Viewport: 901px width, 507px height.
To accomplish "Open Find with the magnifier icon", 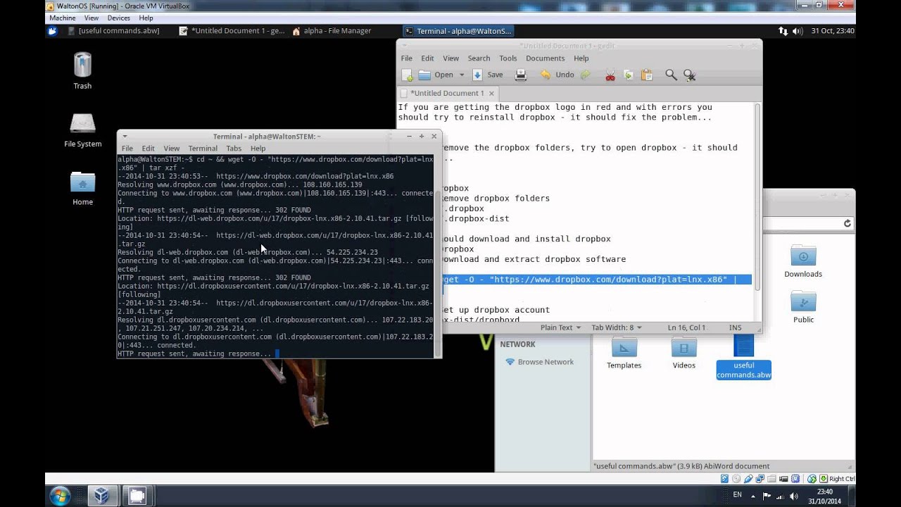I will point(671,75).
